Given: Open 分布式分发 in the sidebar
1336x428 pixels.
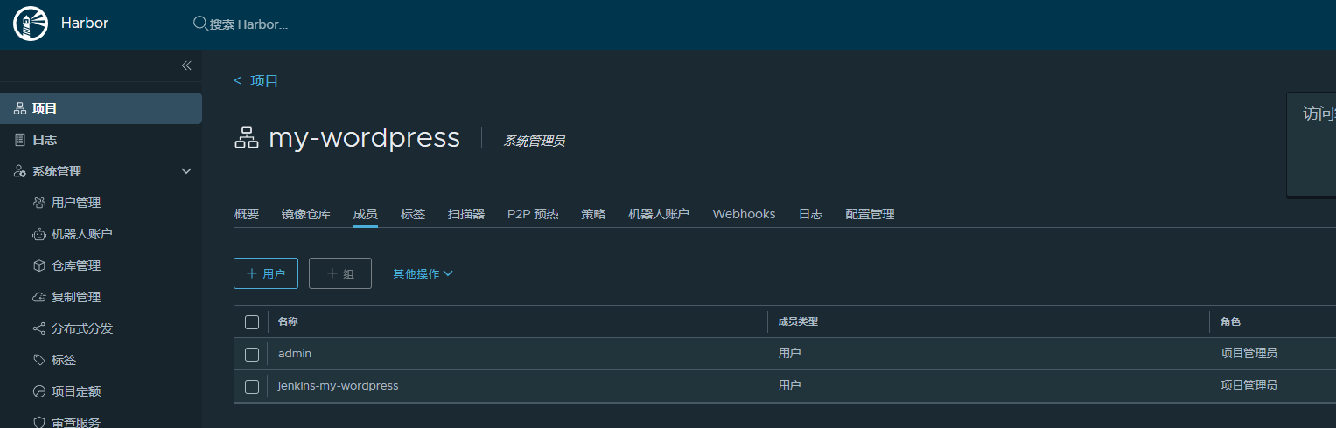Looking at the screenshot, I should (82, 328).
